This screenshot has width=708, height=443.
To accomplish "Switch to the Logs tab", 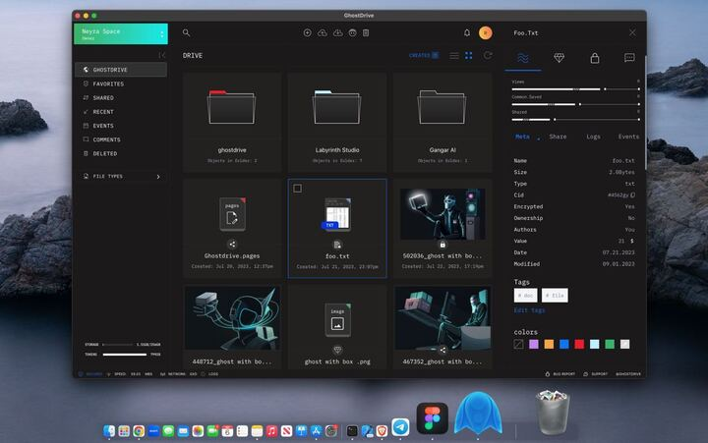I will [x=593, y=137].
